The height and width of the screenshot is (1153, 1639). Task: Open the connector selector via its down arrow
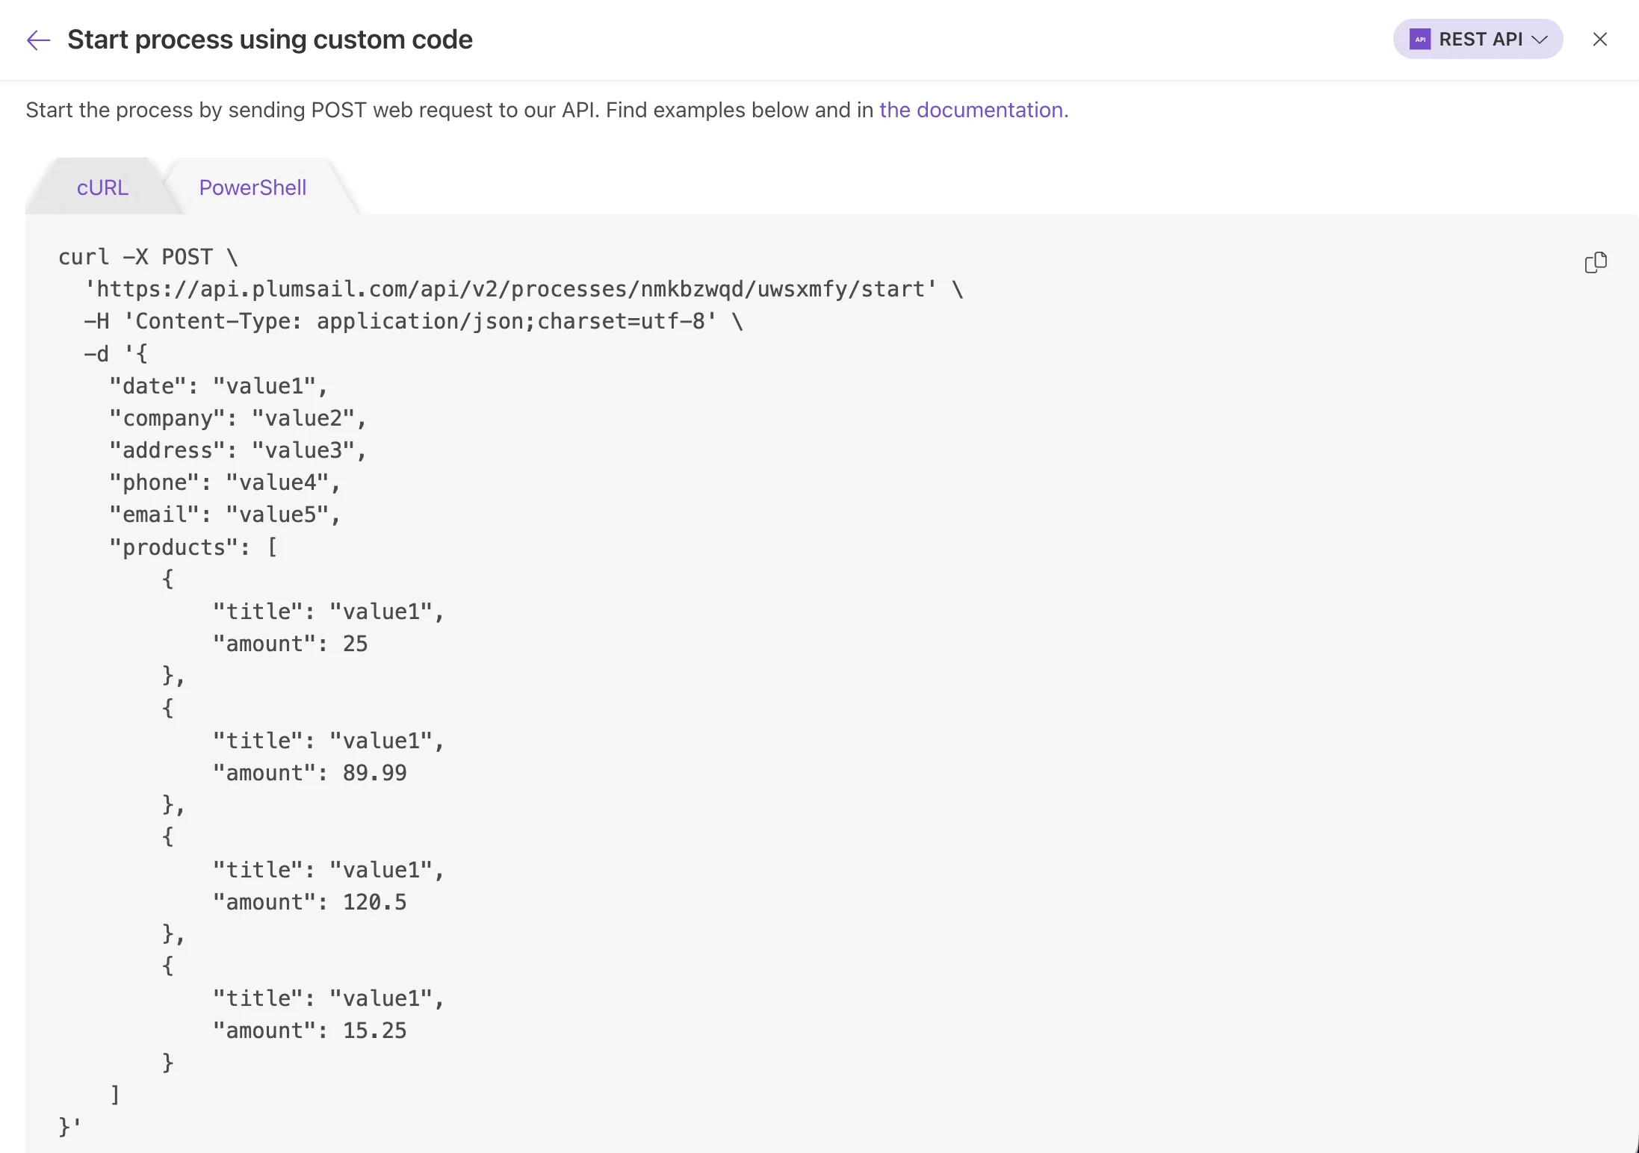tap(1540, 40)
